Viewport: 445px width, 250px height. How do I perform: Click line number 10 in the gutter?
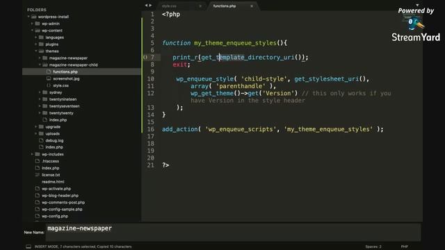(x=151, y=78)
